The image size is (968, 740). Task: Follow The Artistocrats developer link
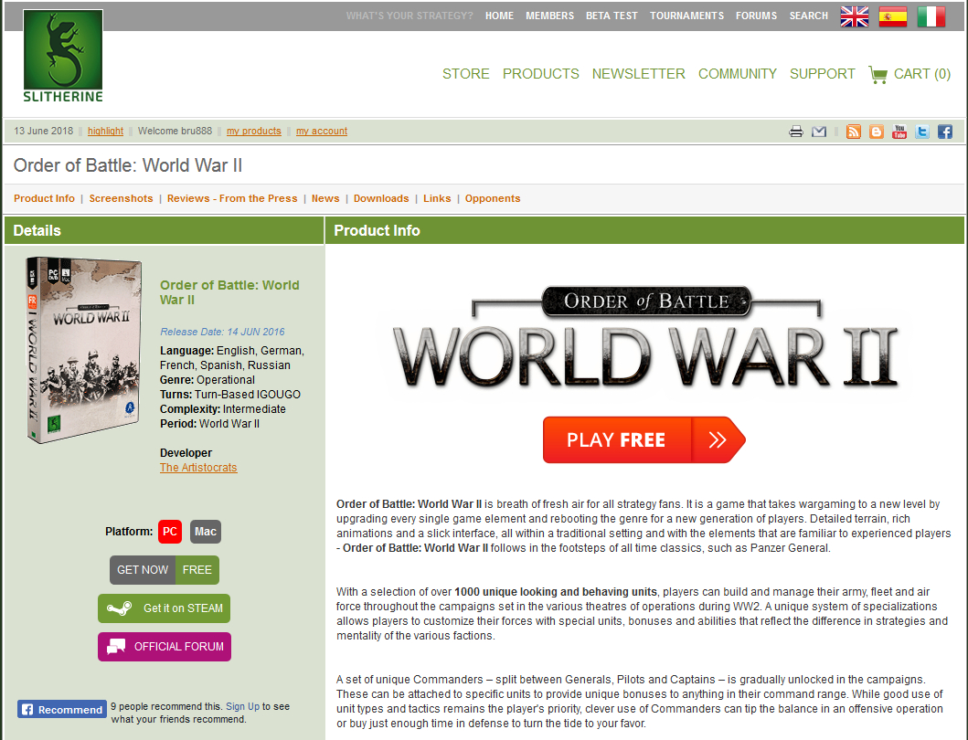(x=198, y=468)
